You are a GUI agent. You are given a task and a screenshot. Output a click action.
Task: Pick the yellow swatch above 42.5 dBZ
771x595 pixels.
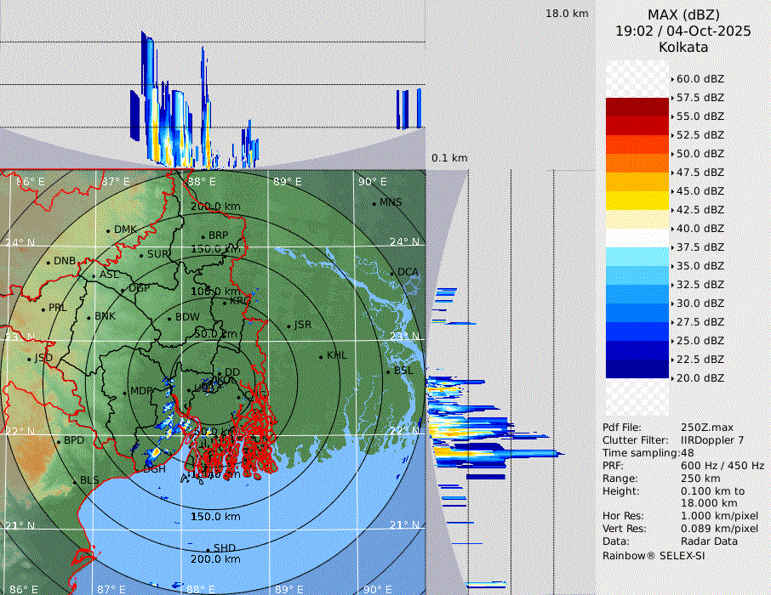[637, 201]
